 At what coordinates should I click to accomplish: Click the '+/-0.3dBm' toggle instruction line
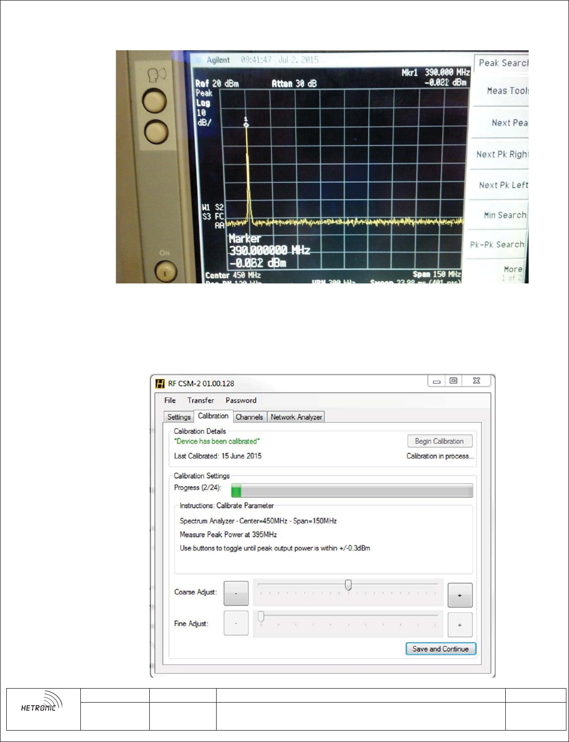point(275,548)
